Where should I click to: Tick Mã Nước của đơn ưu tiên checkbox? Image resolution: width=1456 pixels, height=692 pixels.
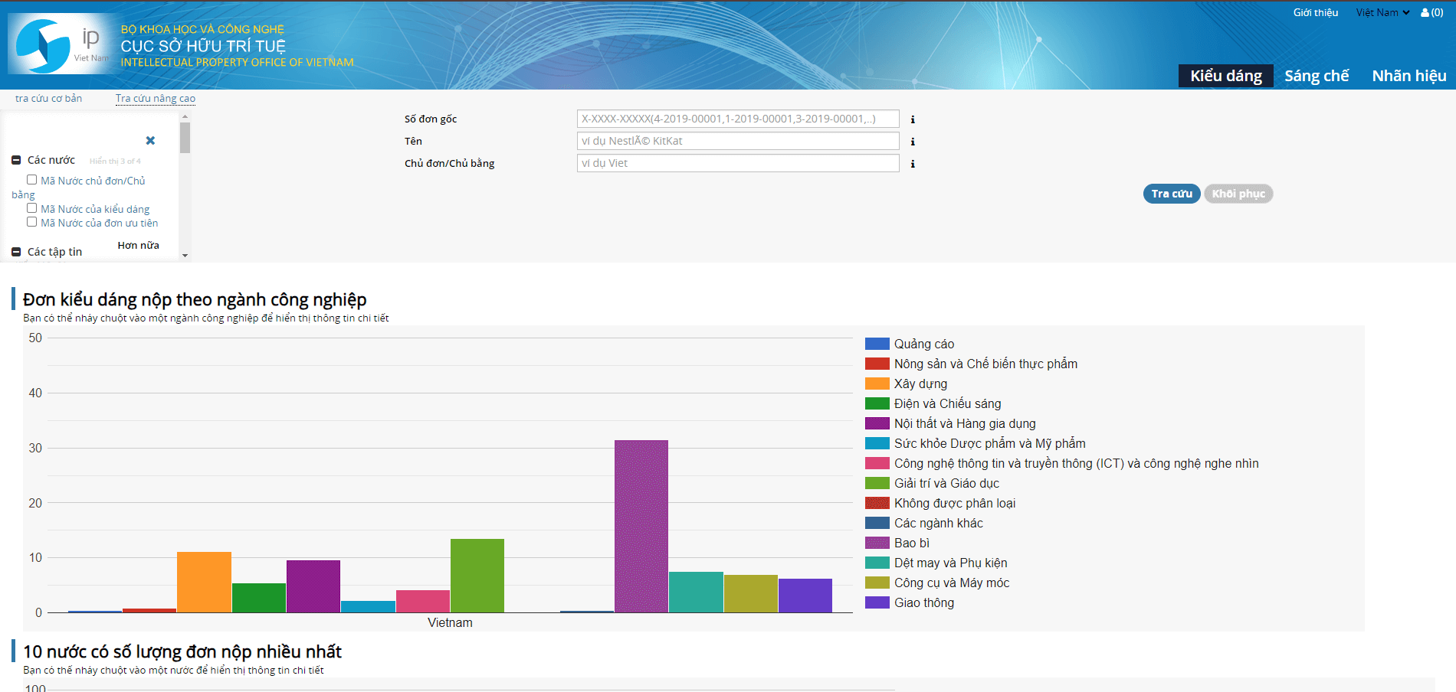pos(32,222)
